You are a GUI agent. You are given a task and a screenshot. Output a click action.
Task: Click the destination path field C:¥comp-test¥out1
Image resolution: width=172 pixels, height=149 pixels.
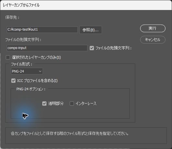point(42,29)
